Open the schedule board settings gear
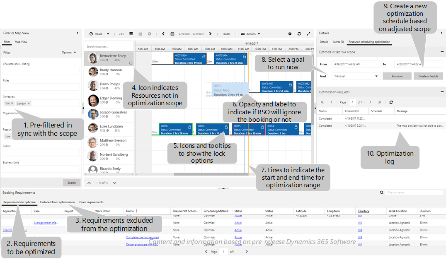Screen dimensions: 446x260 [290, 34]
